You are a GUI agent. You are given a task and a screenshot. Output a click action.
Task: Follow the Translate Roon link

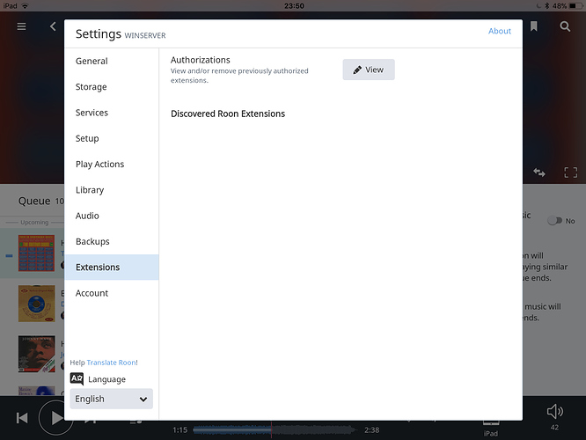112,363
